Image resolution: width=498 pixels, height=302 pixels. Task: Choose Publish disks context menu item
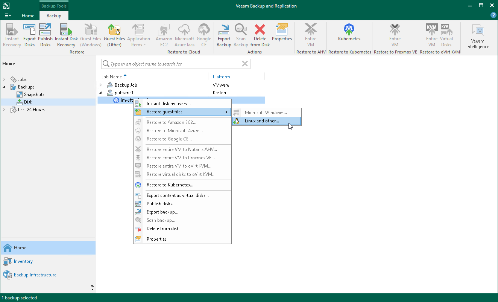[182, 204]
